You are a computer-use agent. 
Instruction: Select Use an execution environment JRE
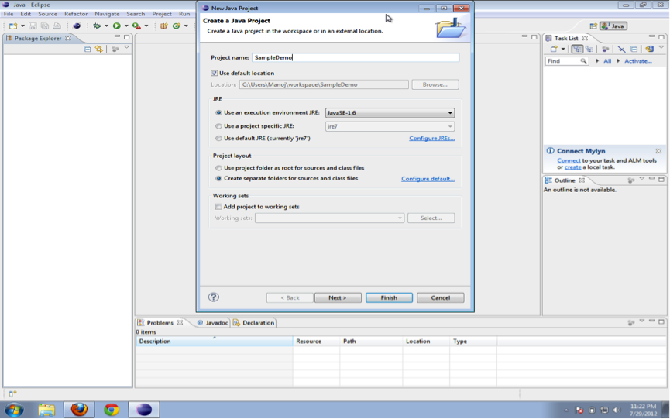click(x=218, y=113)
